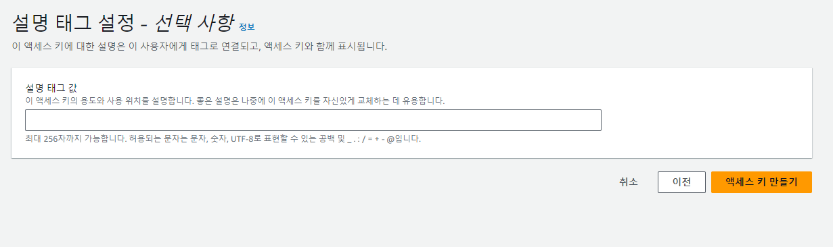The width and height of the screenshot is (833, 247).
Task: Focus the description tag input's right end
Action: click(x=592, y=120)
